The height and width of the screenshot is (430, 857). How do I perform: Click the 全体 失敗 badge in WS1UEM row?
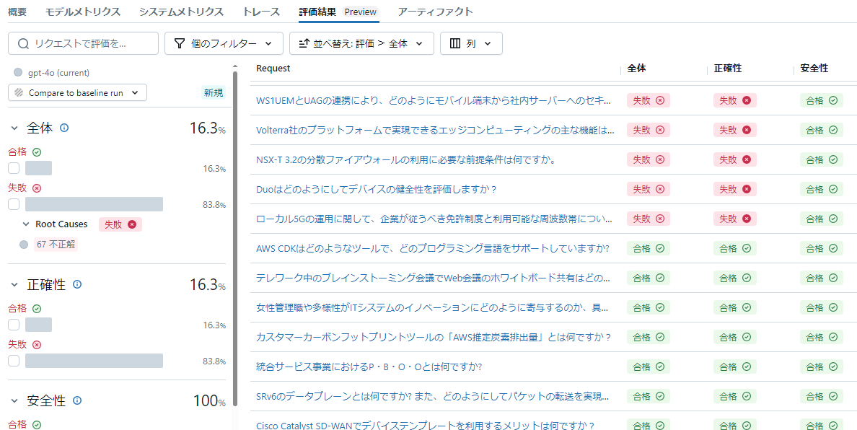pos(649,100)
